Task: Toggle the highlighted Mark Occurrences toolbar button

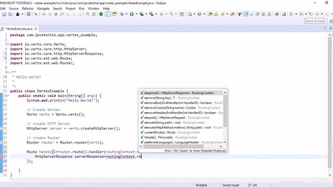Action: 246,14
